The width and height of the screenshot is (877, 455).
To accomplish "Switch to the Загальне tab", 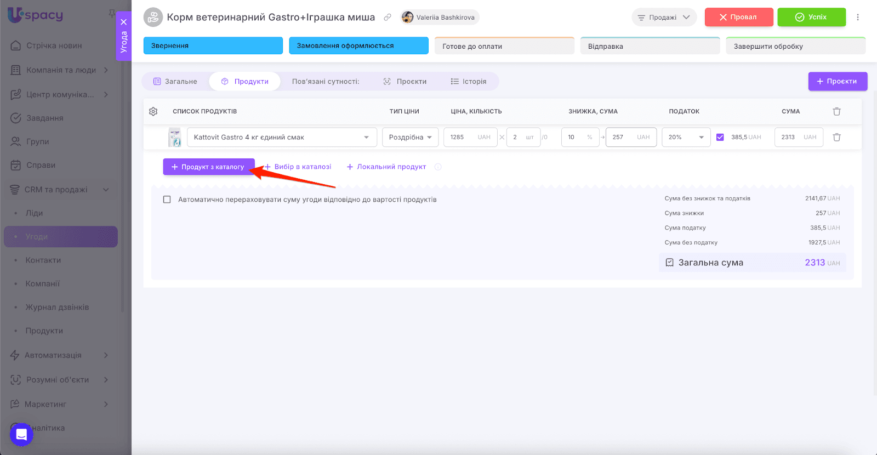I will (175, 81).
